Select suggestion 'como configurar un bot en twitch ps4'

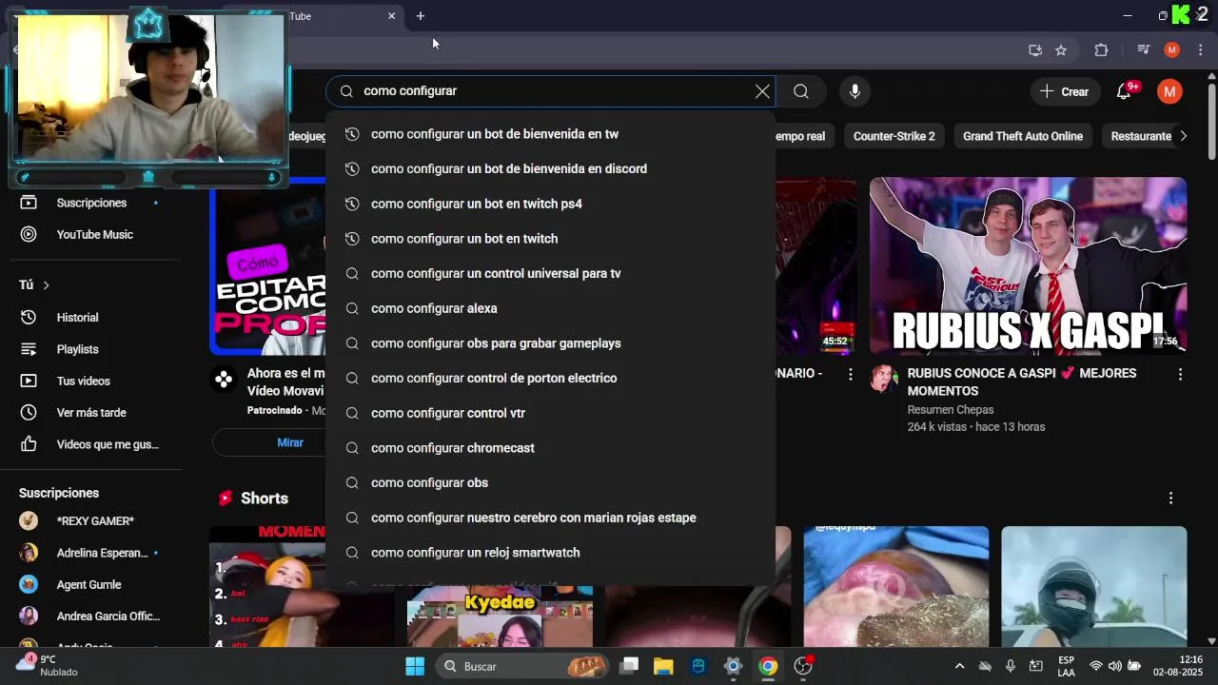(550, 204)
